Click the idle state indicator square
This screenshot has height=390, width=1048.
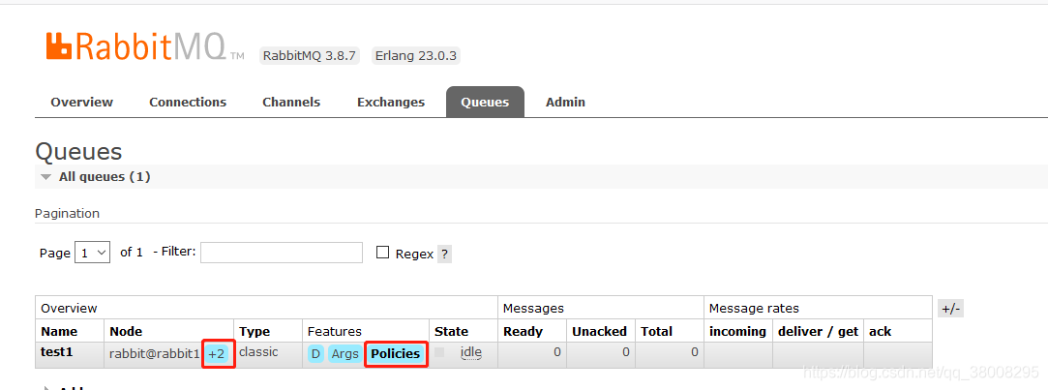click(x=440, y=353)
